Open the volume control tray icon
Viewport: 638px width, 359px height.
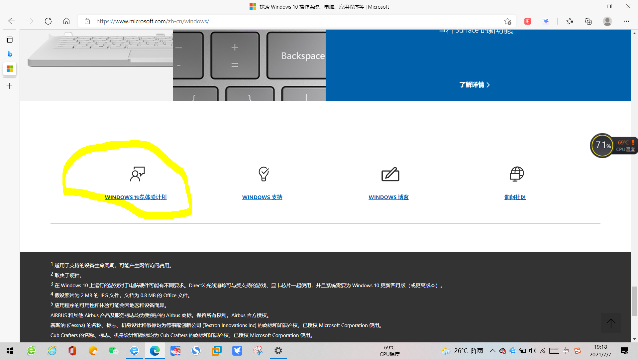[533, 351]
